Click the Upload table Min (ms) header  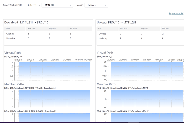172,29
